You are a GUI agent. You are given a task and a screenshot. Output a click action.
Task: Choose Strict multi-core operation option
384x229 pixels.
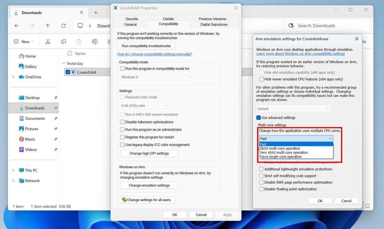pyautogui.click(x=296, y=149)
